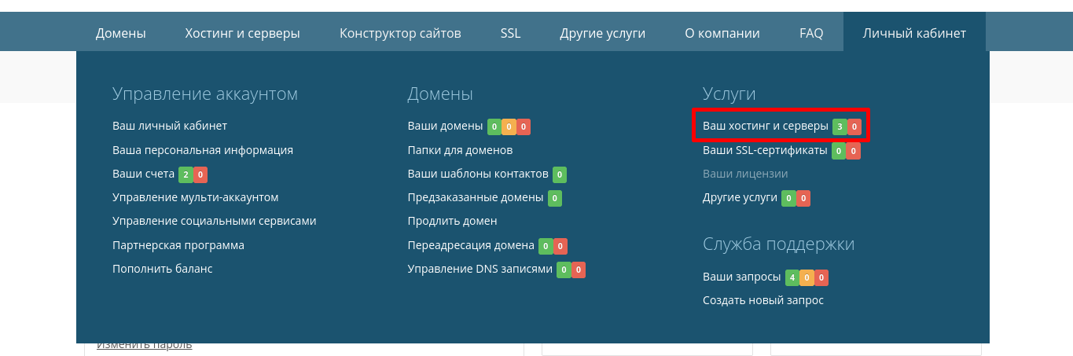Select Партнерская программа link

[x=178, y=245]
